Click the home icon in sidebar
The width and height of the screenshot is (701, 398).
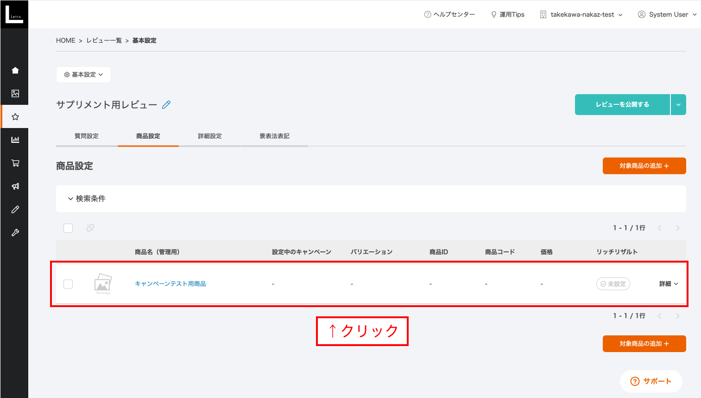(15, 71)
